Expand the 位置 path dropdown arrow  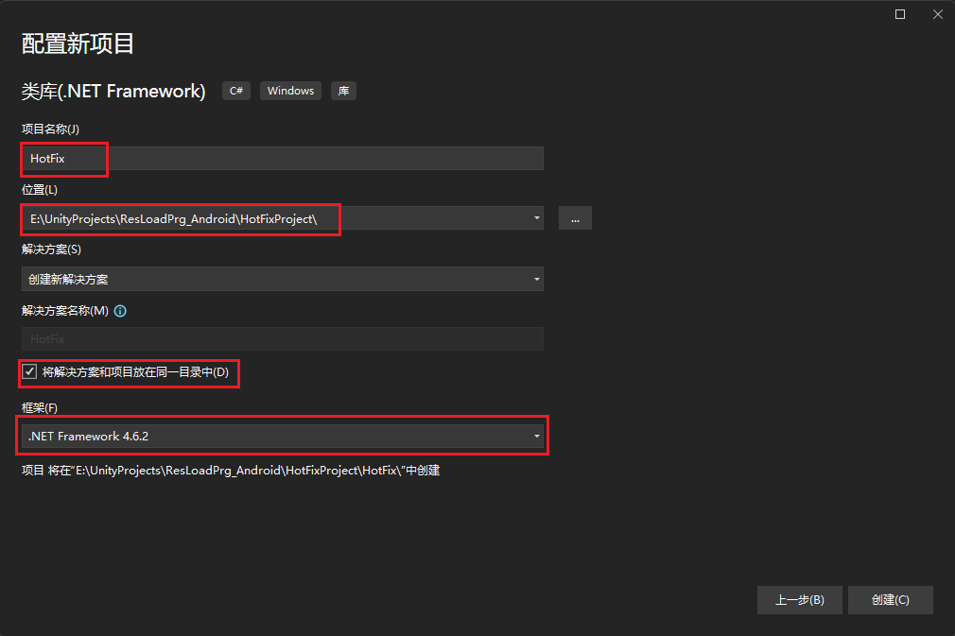537,218
